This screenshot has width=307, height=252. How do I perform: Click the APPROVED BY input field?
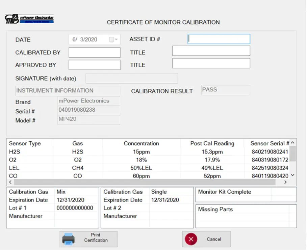point(94,65)
